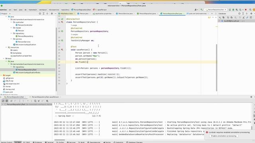This screenshot has height=143, width=255.
Task: Show hidden editor tabs dropdown chevron
Action: tap(212, 14)
